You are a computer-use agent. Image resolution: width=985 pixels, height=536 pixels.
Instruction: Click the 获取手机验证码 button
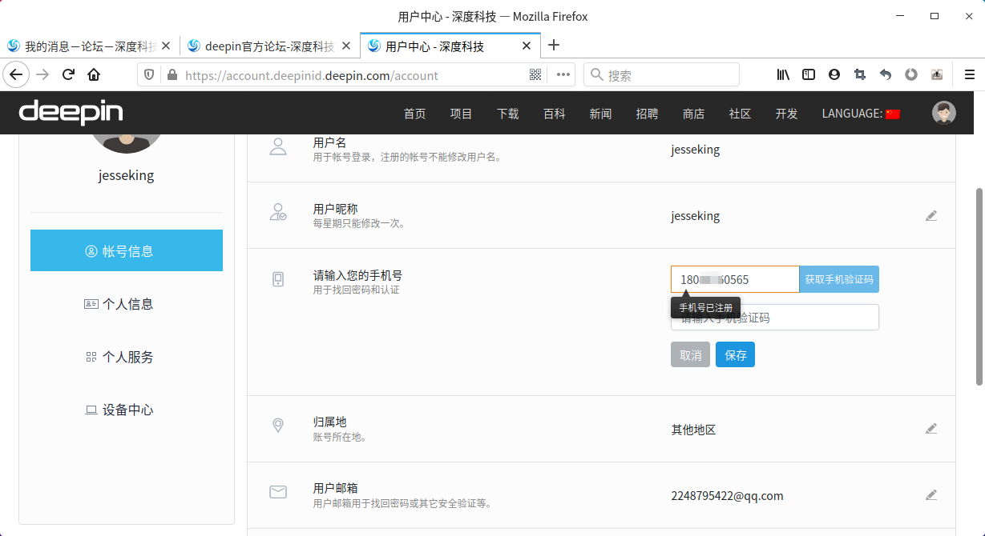838,279
